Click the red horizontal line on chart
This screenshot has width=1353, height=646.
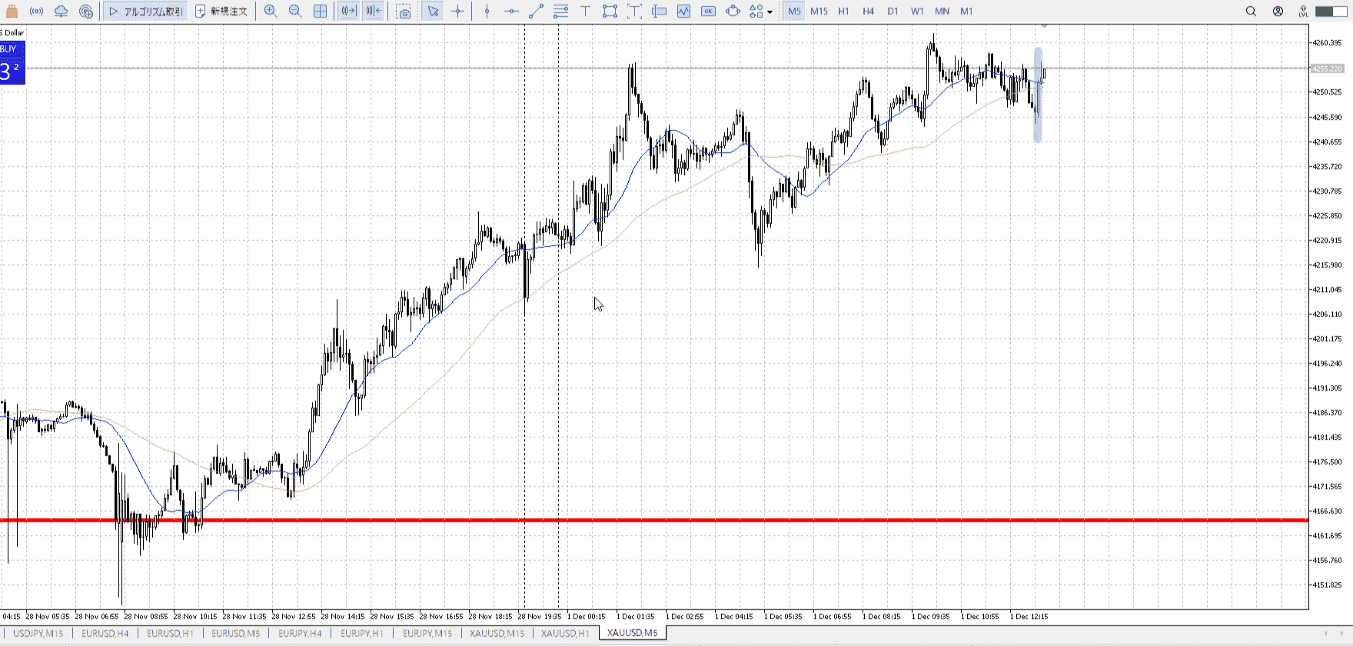[692, 521]
